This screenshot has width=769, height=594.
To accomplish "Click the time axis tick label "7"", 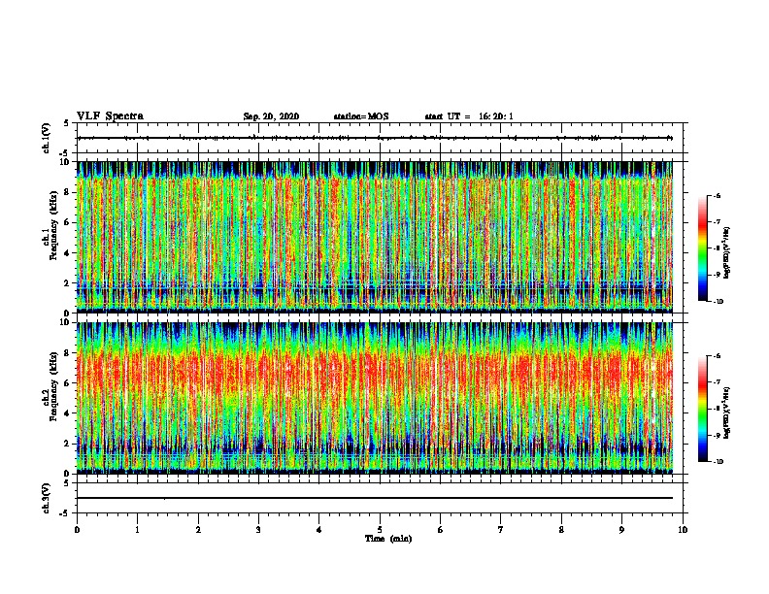I will [x=501, y=530].
